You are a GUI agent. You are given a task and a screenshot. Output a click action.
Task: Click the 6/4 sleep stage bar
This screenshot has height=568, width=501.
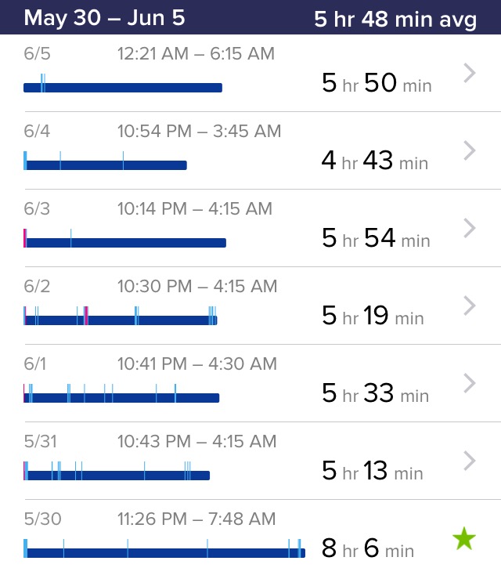pyautogui.click(x=106, y=165)
